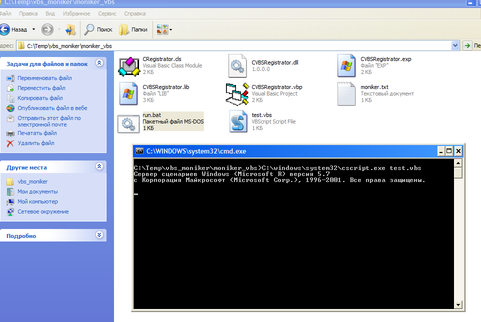Collapse the 'Другие места' panel
The height and width of the screenshot is (322, 481).
click(x=99, y=166)
